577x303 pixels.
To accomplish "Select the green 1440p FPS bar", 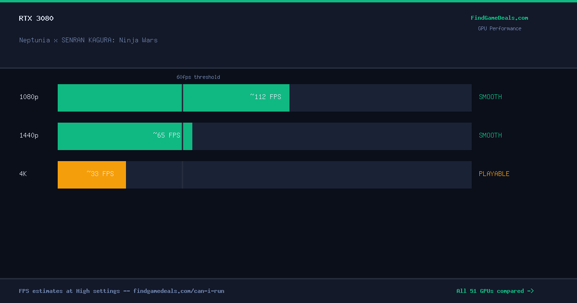I will (125, 137).
